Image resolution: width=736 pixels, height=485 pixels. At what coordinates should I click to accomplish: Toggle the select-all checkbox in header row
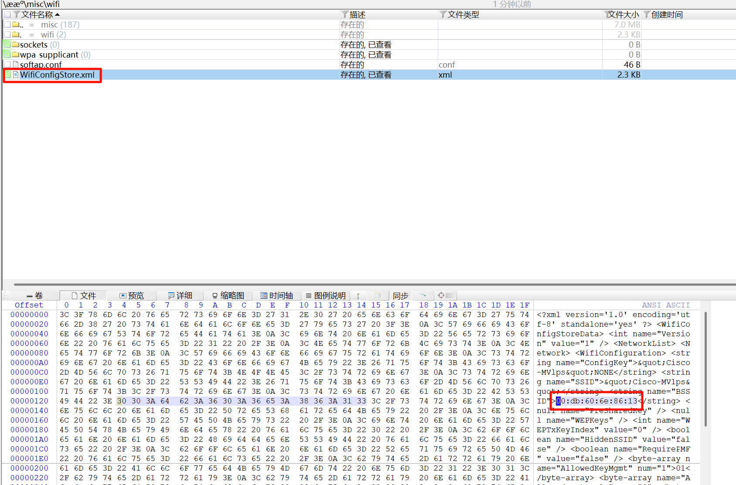[7, 14]
